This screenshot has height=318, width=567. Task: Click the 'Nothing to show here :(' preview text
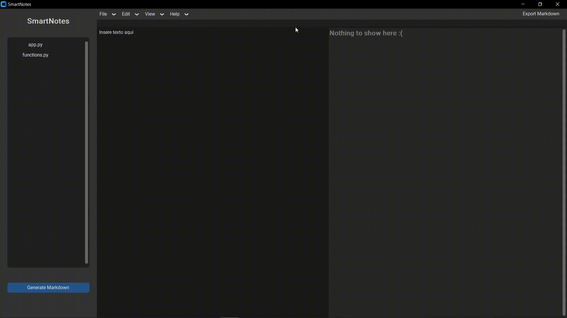[x=366, y=33]
